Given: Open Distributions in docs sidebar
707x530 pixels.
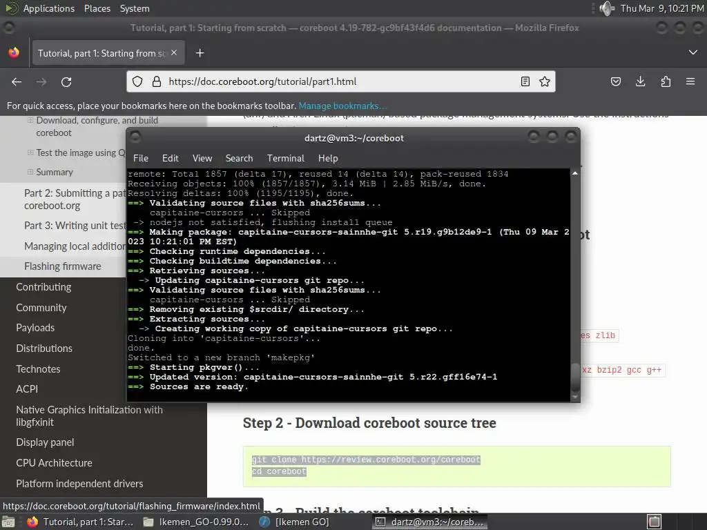Looking at the screenshot, I should point(44,349).
